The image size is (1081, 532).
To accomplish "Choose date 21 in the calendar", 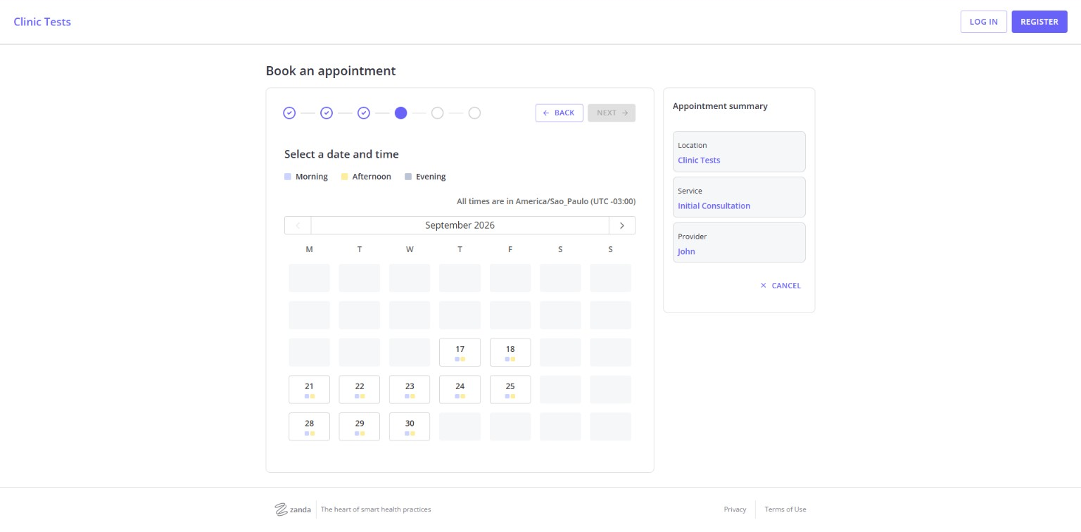I will click(309, 390).
